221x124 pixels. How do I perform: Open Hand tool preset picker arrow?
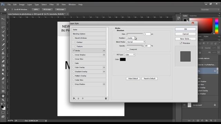click(8, 10)
